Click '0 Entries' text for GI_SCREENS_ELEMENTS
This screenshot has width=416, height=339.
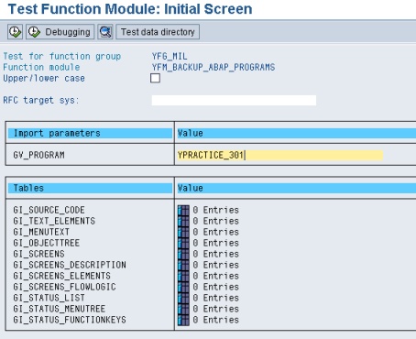point(215,276)
